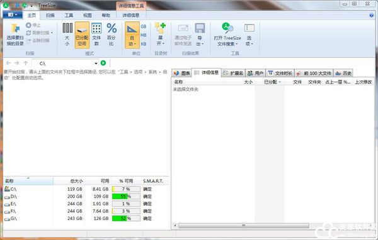Open the 选项 options dropdown
This screenshot has width=378, height=240.
249,41
